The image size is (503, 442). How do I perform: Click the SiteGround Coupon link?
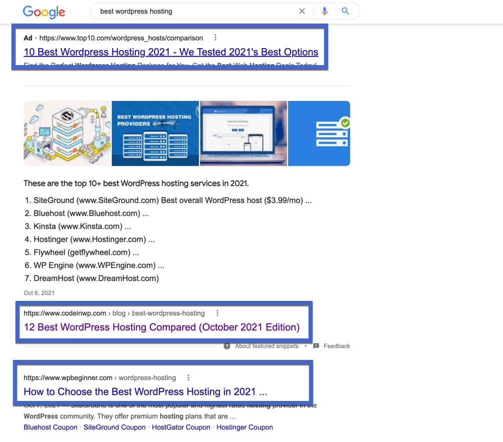coord(114,427)
